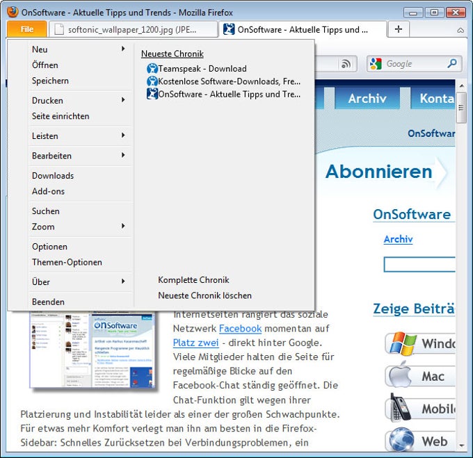The width and height of the screenshot is (473, 458).
Task: Click the Google search engine icon
Action: coord(376,64)
